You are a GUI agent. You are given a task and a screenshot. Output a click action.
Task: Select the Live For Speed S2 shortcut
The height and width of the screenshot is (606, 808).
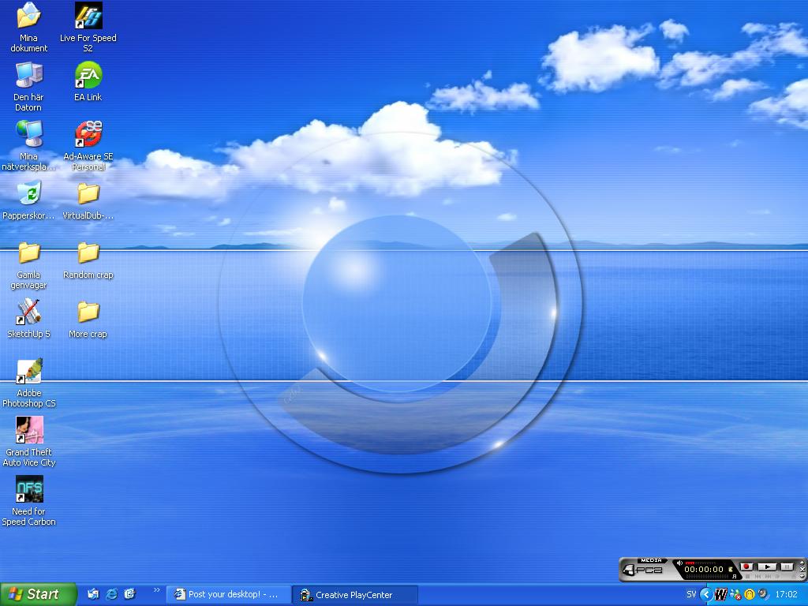(x=88, y=26)
